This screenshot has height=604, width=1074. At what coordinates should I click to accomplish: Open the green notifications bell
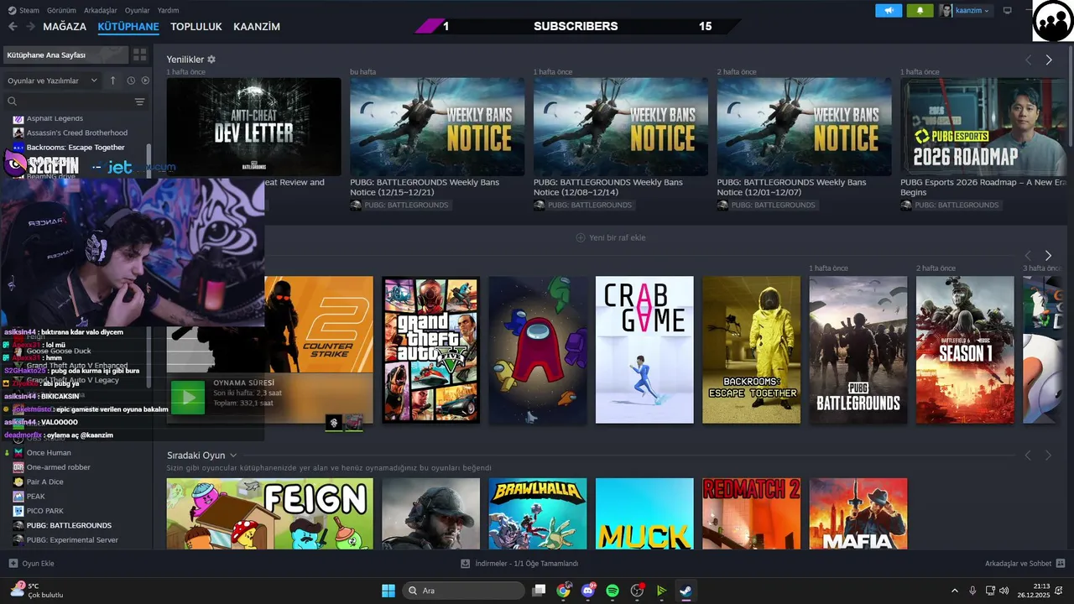[920, 10]
